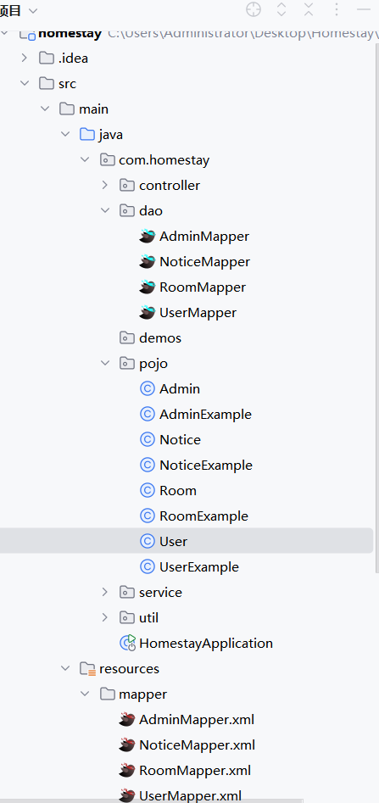Select the AdminMapper interface in dao

point(204,236)
